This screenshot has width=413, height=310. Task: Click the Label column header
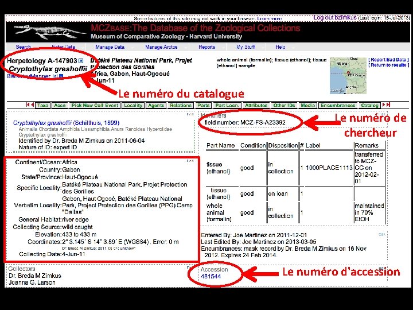coord(313,145)
